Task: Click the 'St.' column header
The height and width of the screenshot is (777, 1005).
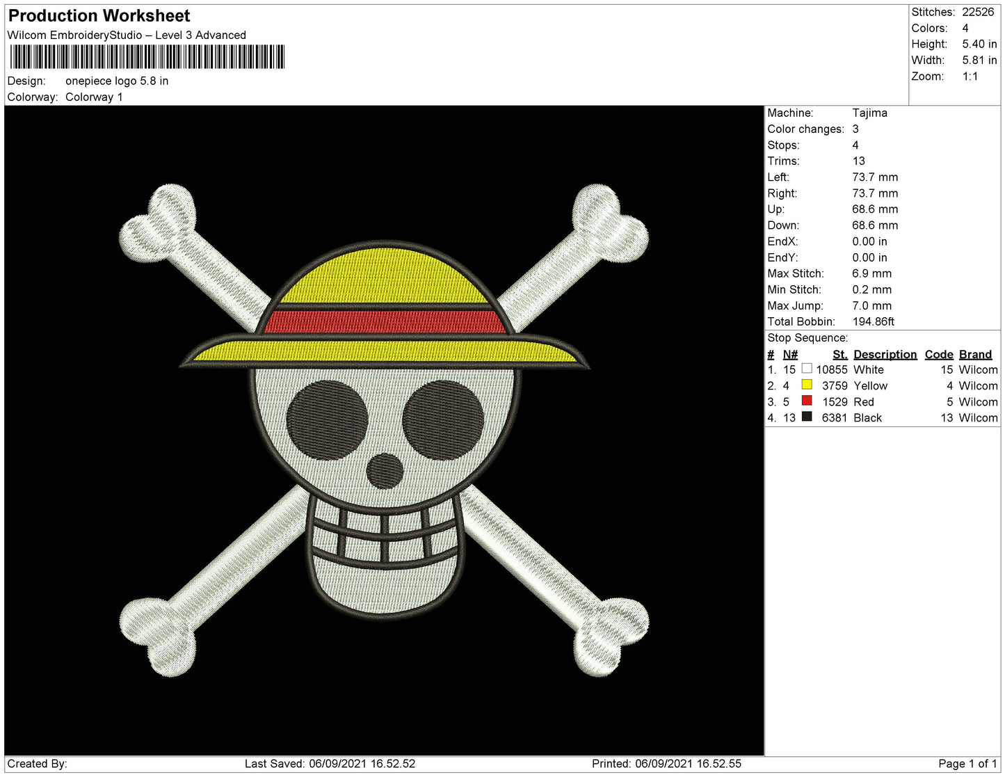Action: (840, 354)
